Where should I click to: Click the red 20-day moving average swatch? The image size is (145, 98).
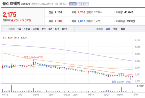click(x=9, y=38)
